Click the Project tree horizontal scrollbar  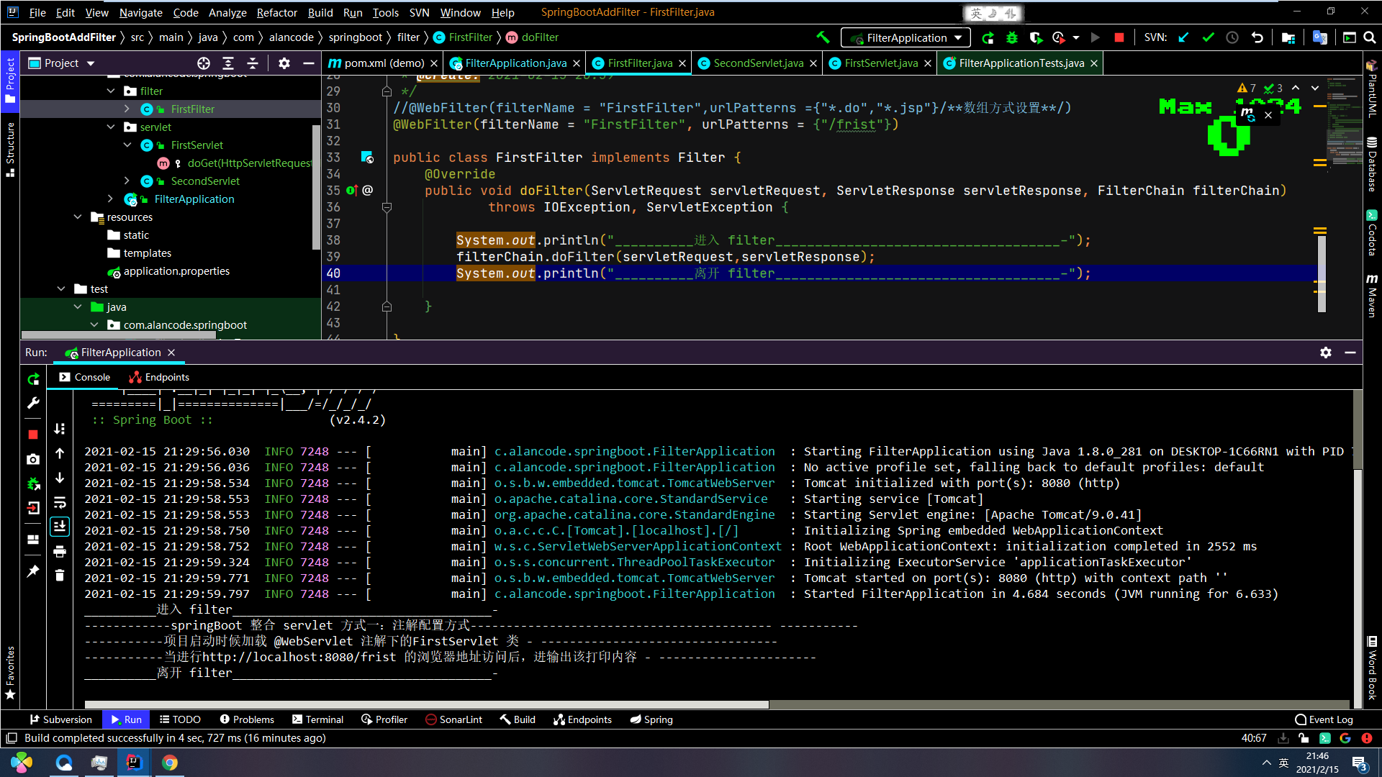click(119, 335)
